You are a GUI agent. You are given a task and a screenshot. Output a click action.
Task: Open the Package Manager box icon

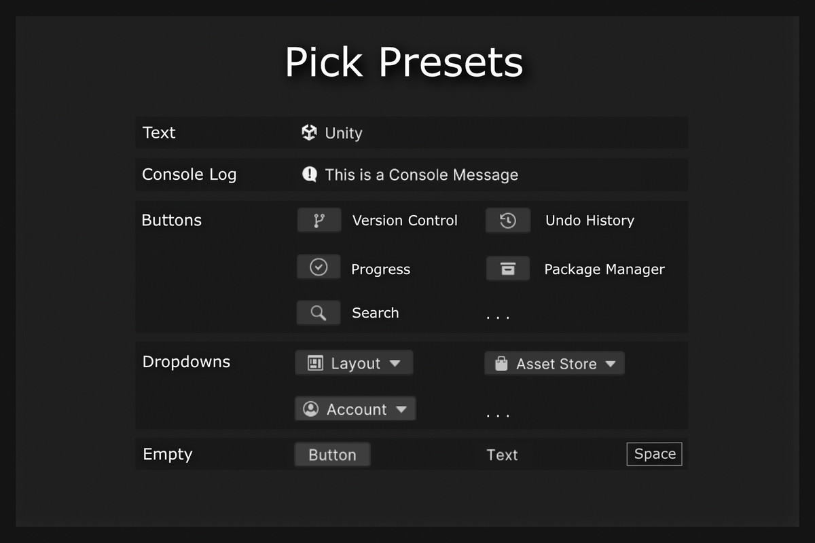[508, 268]
